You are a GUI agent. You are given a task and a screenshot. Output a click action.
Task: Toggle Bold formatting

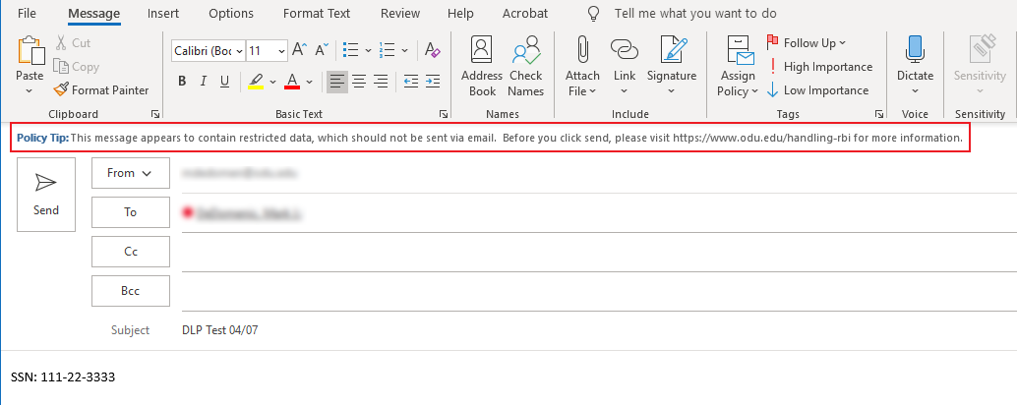(182, 81)
